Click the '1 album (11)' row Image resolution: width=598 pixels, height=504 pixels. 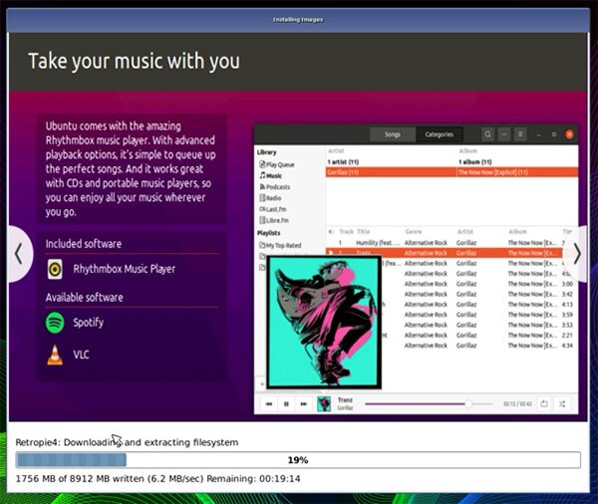click(517, 162)
